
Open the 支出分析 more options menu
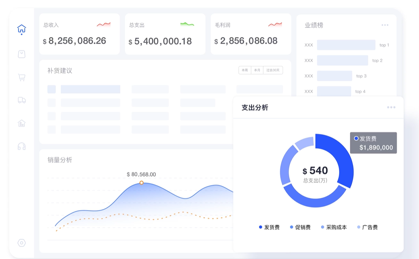[391, 107]
